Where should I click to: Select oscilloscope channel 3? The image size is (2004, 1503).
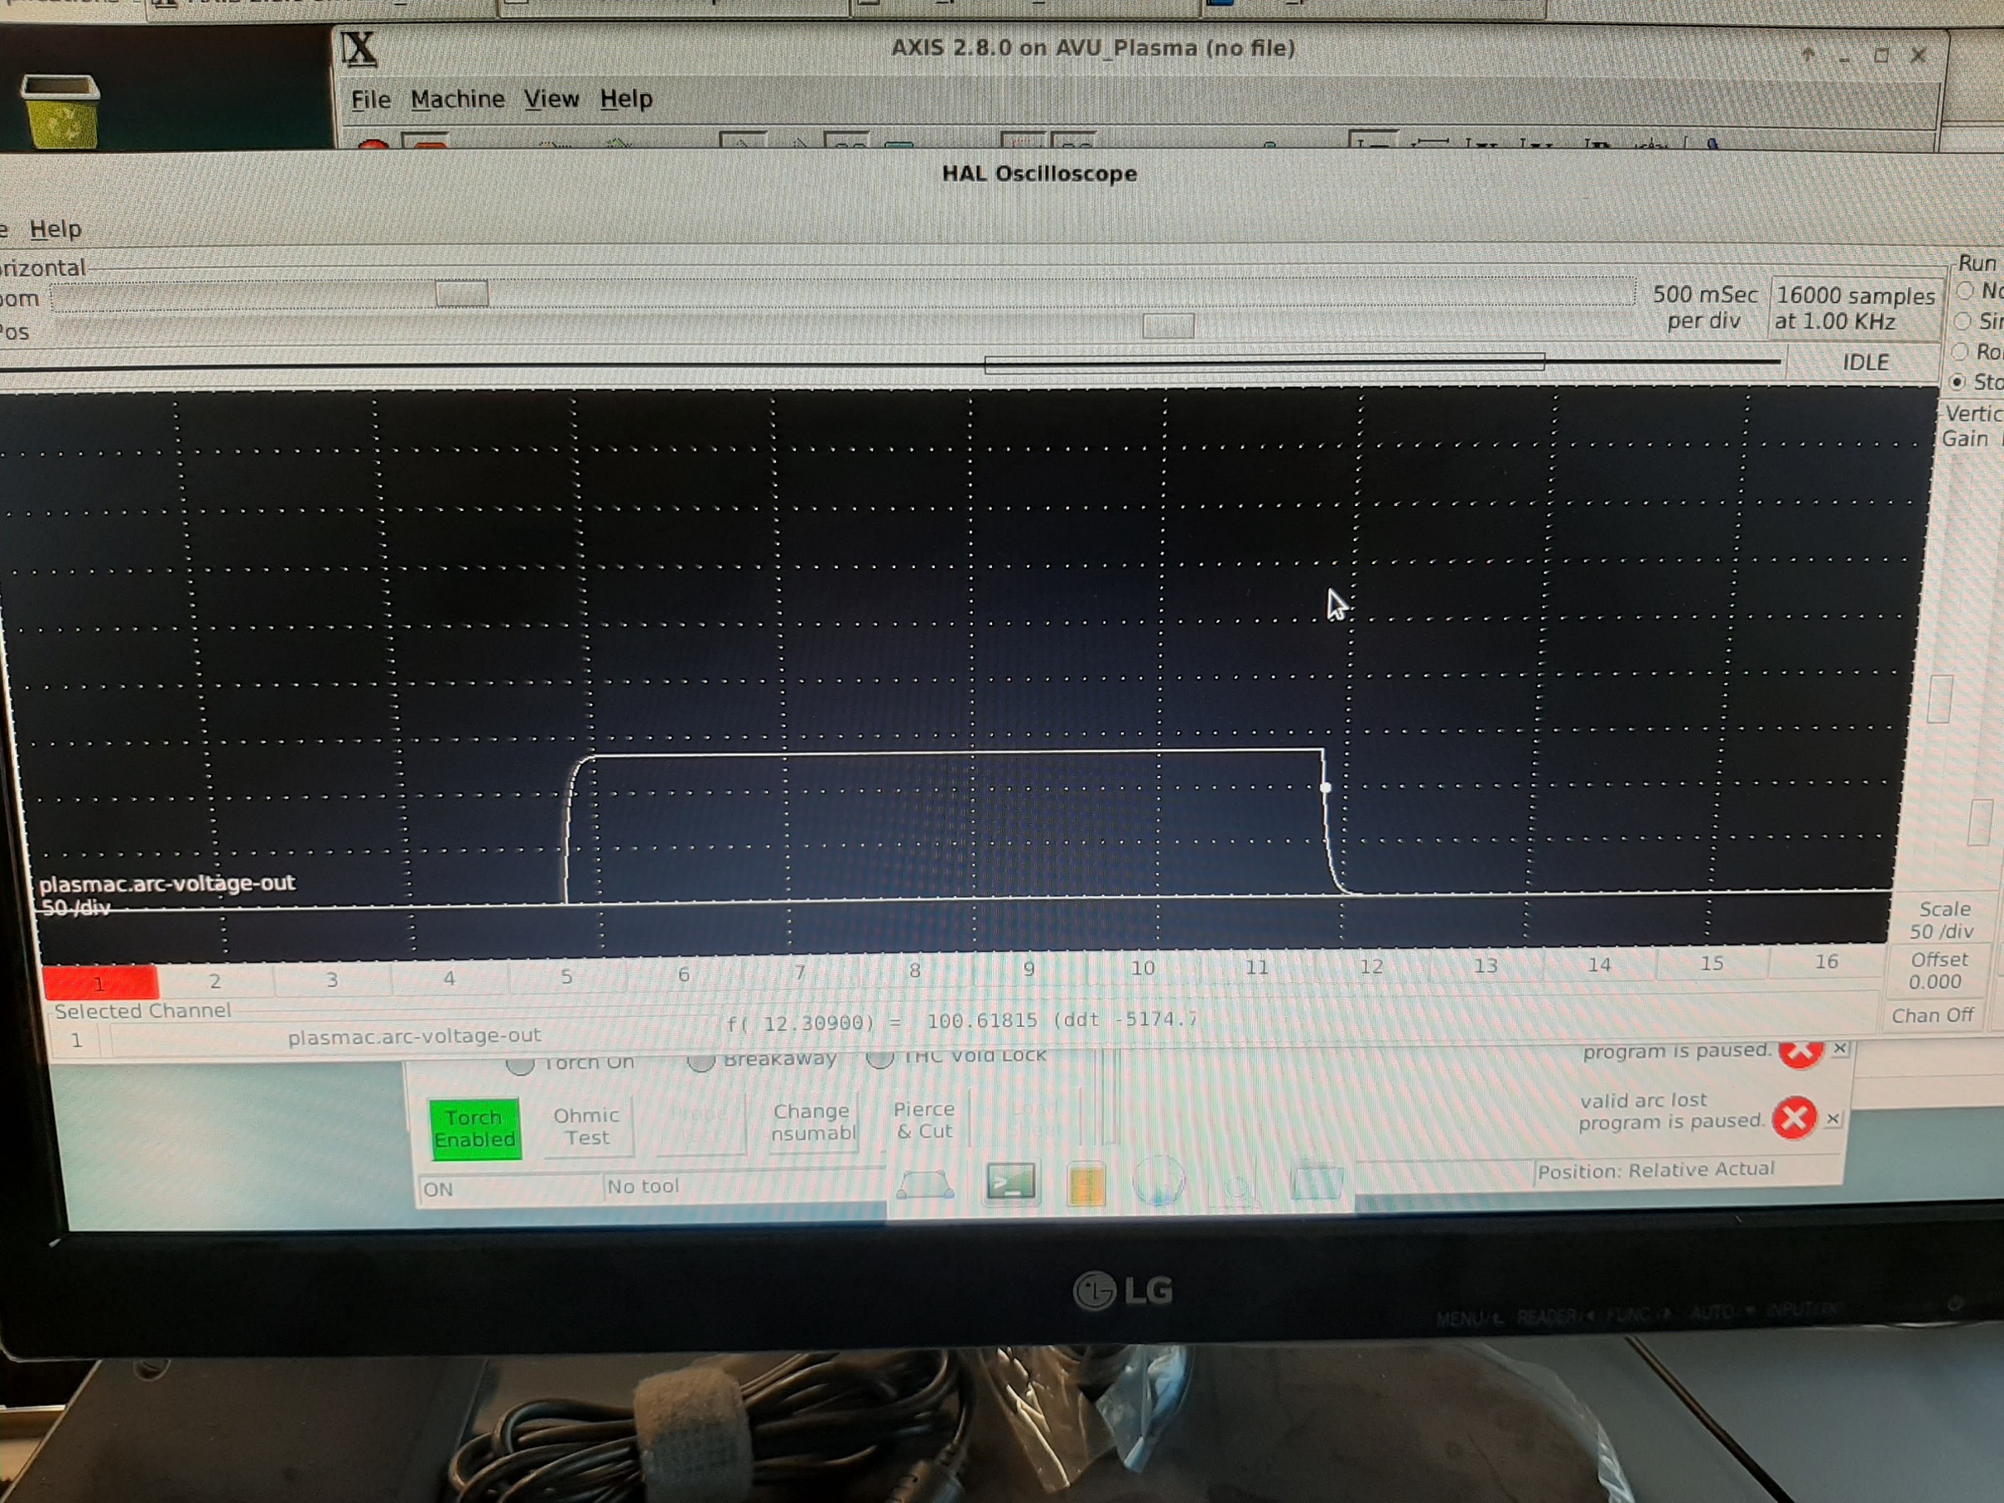(333, 980)
